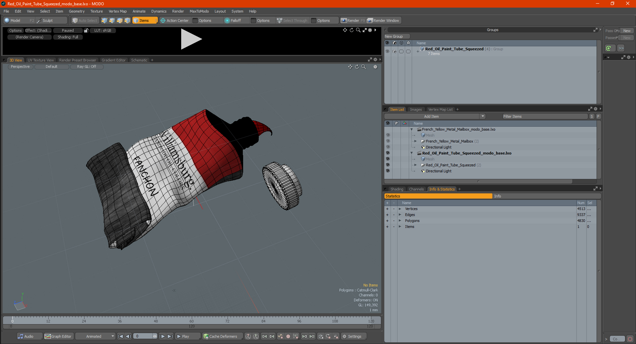Select Materials selection mode icon
Screen dimensions: 636x344
(x=127, y=21)
